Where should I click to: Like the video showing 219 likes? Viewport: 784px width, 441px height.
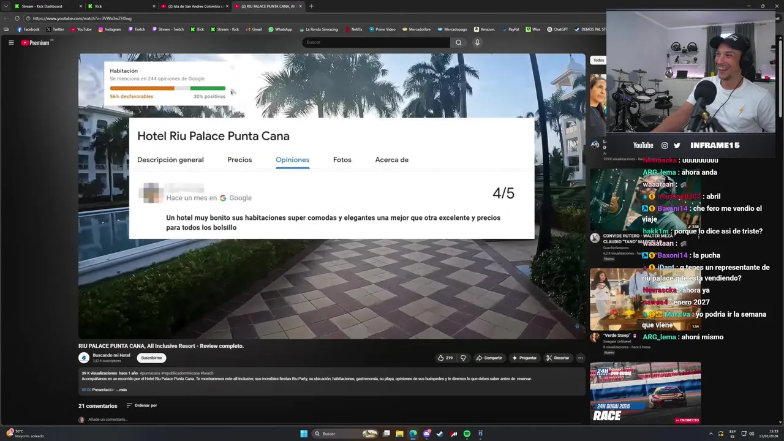coord(445,358)
